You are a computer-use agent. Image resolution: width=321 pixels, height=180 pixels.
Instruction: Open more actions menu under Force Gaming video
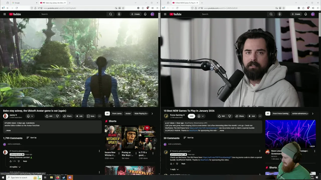(x=260, y=116)
